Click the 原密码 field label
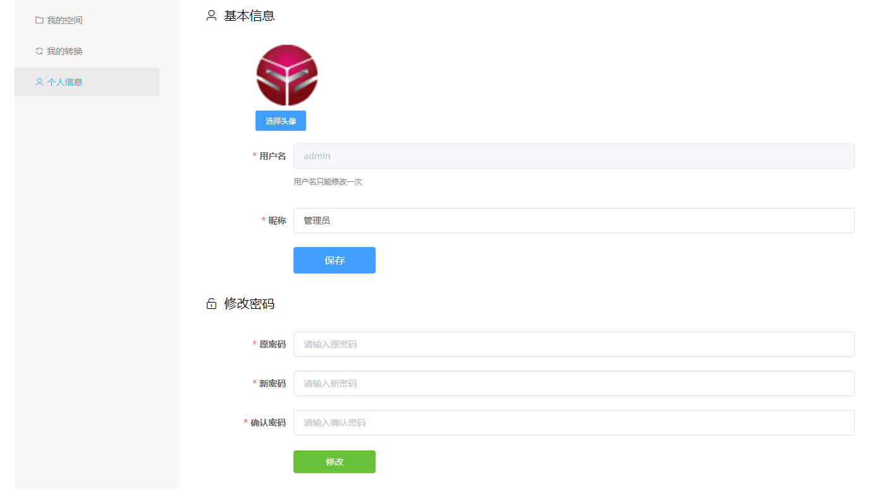The width and height of the screenshot is (874, 494). click(273, 344)
